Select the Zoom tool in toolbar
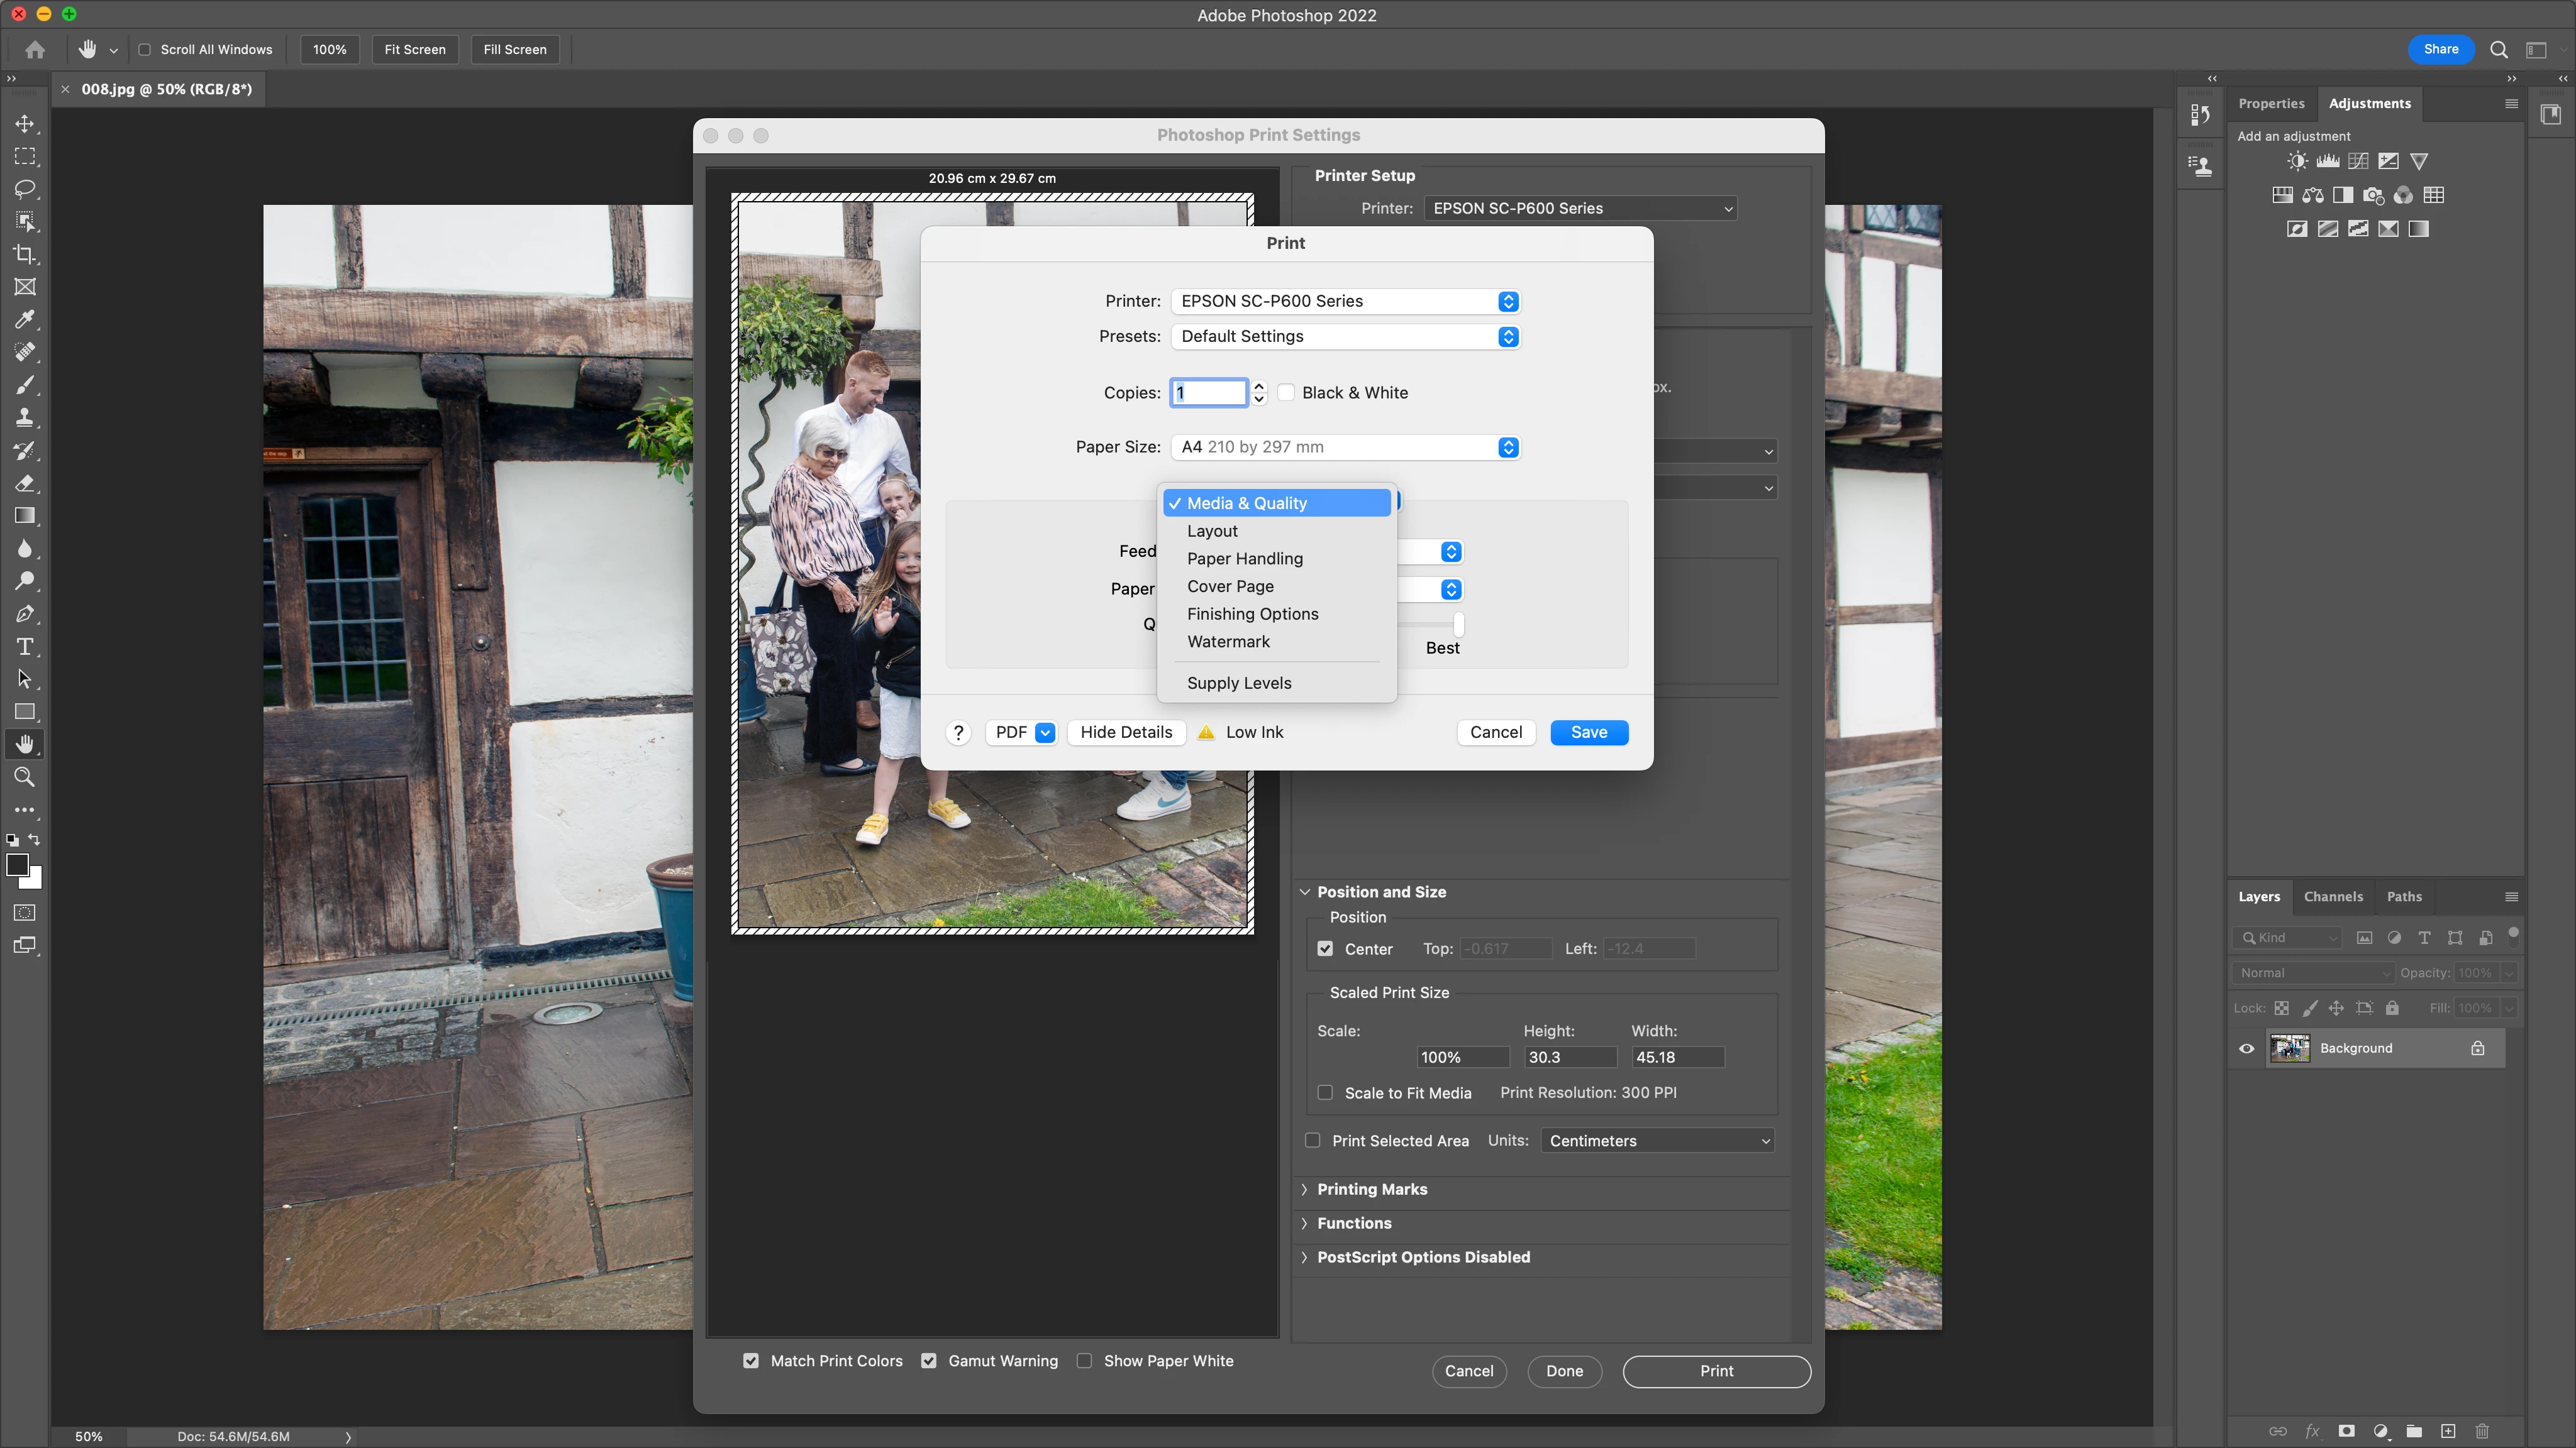The height and width of the screenshot is (1448, 2576). (25, 776)
